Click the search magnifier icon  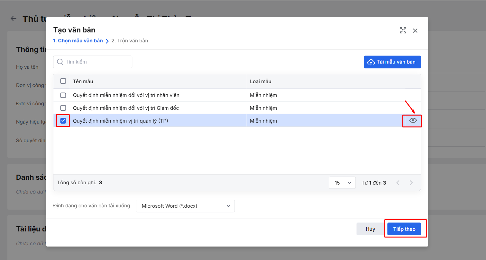pyautogui.click(x=60, y=62)
